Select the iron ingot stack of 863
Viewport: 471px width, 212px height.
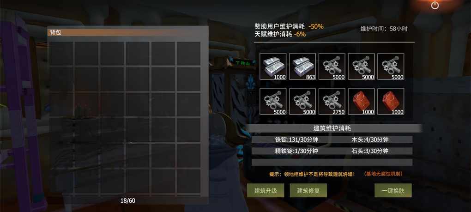(302, 67)
